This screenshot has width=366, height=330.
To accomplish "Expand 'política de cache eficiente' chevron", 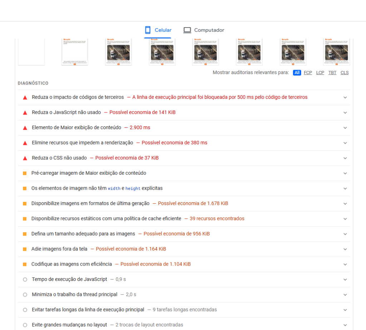I will 345,219.
